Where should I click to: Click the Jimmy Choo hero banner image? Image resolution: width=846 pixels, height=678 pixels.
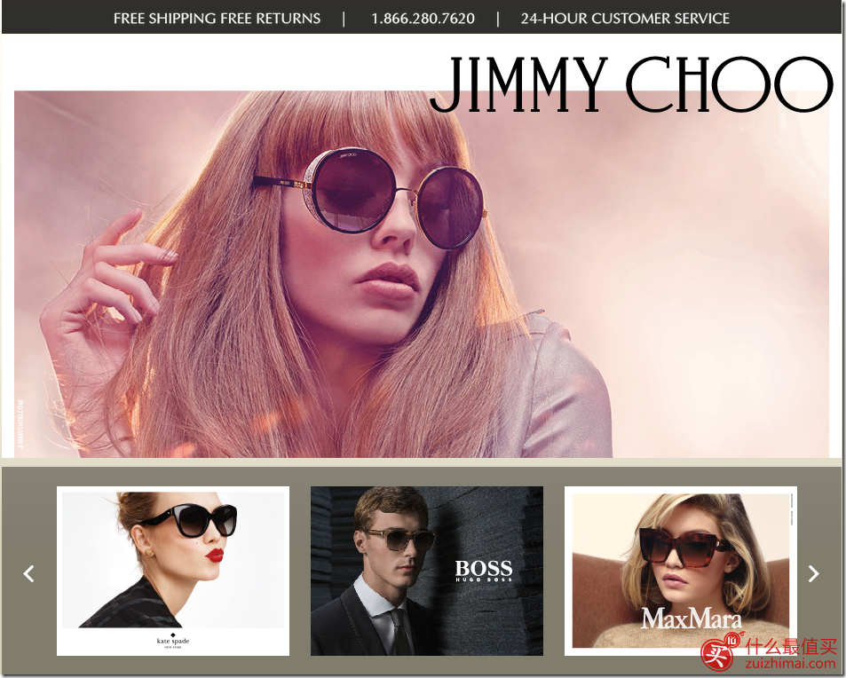422,274
